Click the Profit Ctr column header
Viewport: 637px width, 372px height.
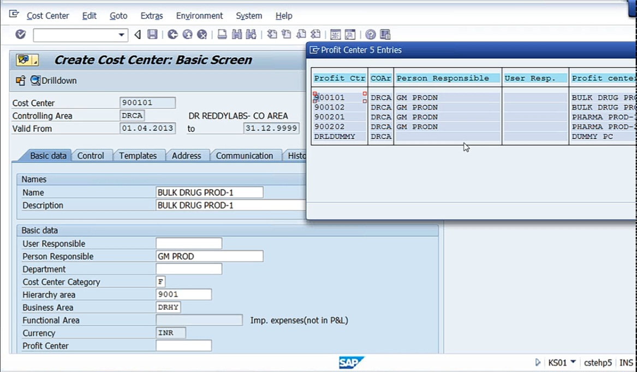click(339, 78)
